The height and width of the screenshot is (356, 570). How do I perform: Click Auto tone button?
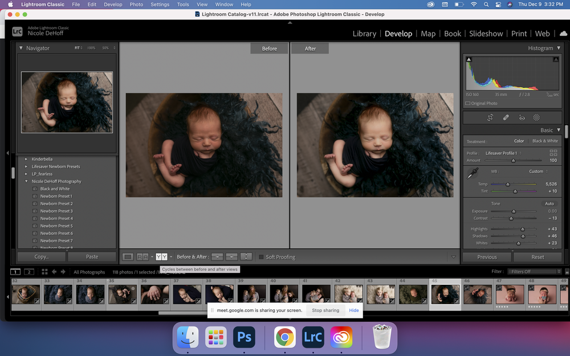pos(549,204)
